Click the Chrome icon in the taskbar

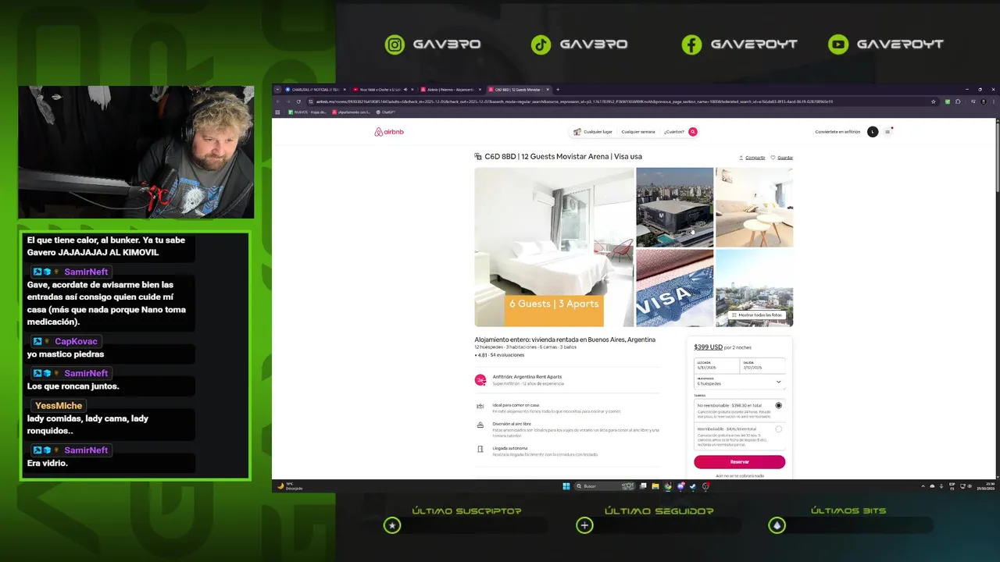coord(668,486)
